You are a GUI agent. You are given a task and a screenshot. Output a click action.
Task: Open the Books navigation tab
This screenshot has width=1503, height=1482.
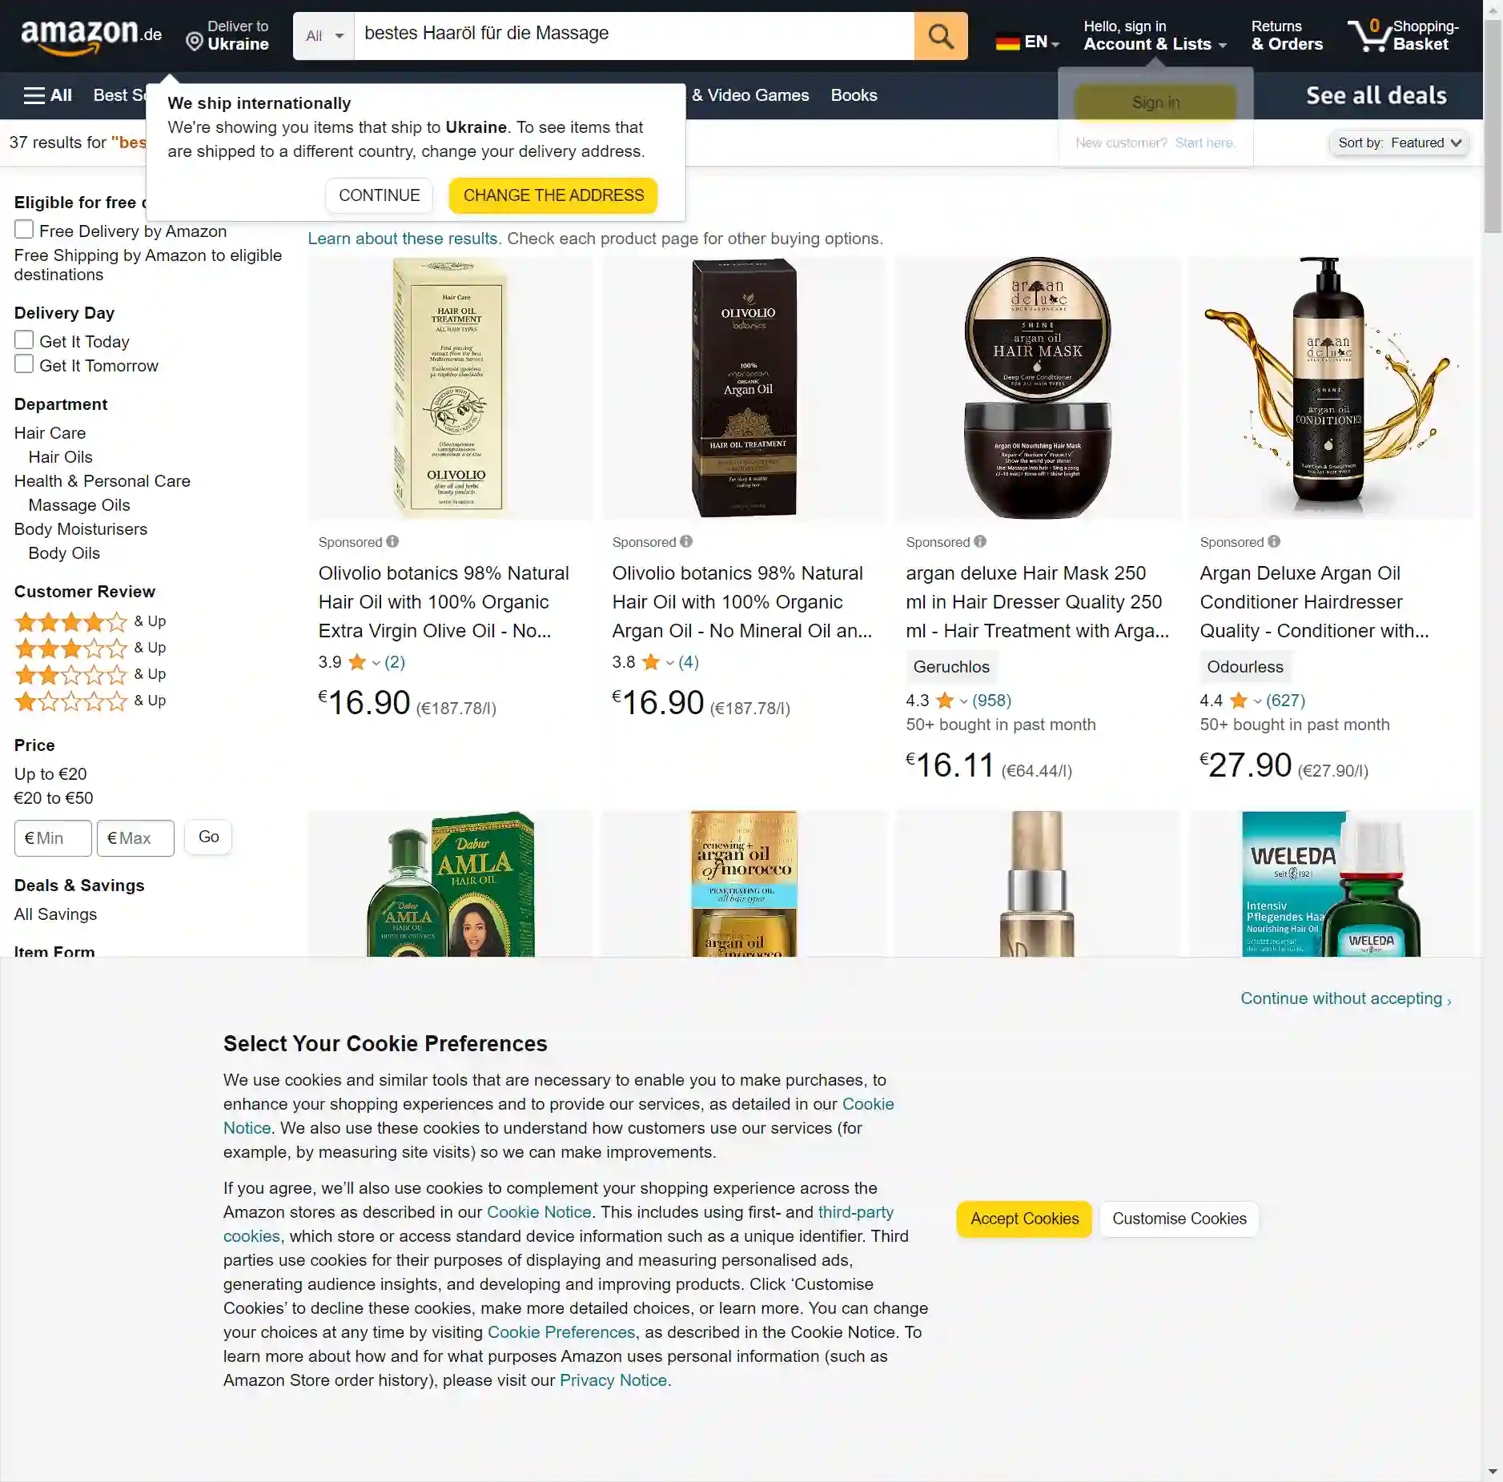click(854, 95)
